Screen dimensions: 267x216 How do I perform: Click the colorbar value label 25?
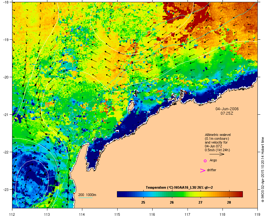(143, 202)
